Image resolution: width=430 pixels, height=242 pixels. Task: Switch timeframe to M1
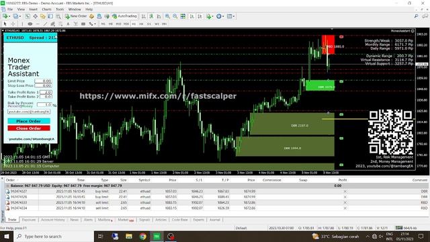(x=103, y=24)
